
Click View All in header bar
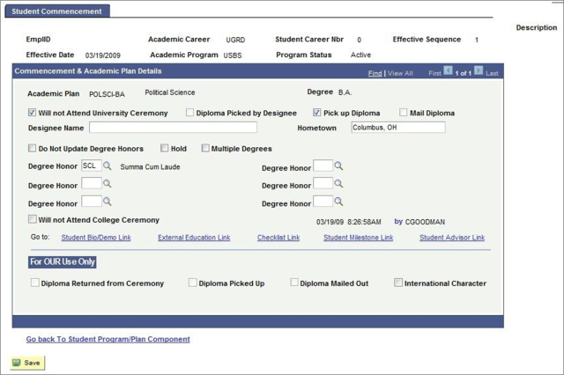400,73
